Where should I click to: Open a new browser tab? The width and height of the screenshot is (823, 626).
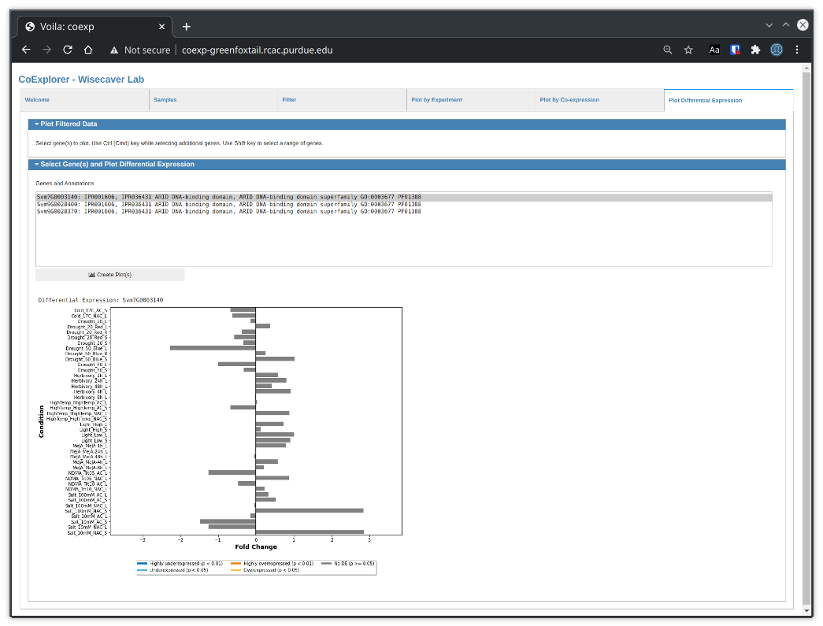[187, 26]
